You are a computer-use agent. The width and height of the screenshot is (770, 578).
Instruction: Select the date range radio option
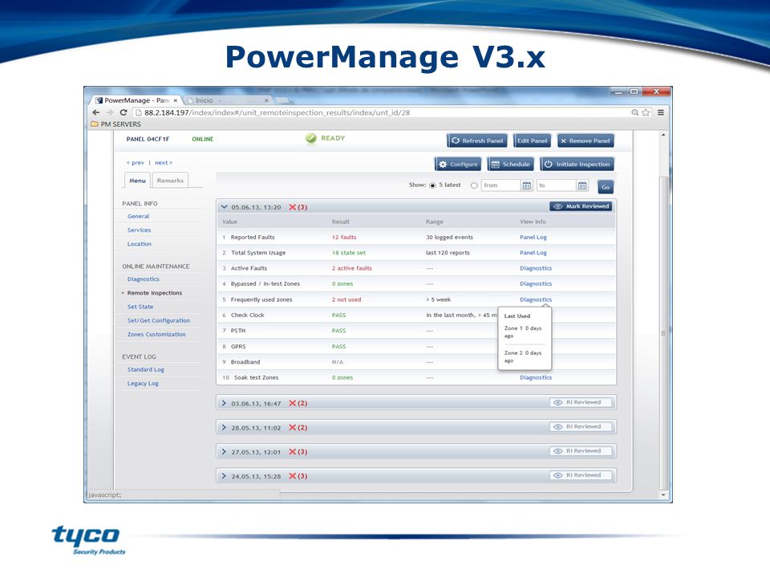(x=474, y=185)
